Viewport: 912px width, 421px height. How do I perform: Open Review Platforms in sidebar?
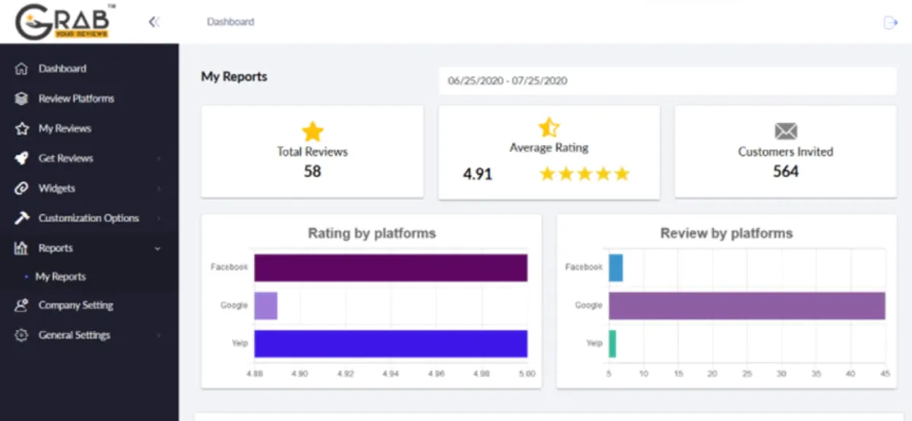[x=76, y=99]
